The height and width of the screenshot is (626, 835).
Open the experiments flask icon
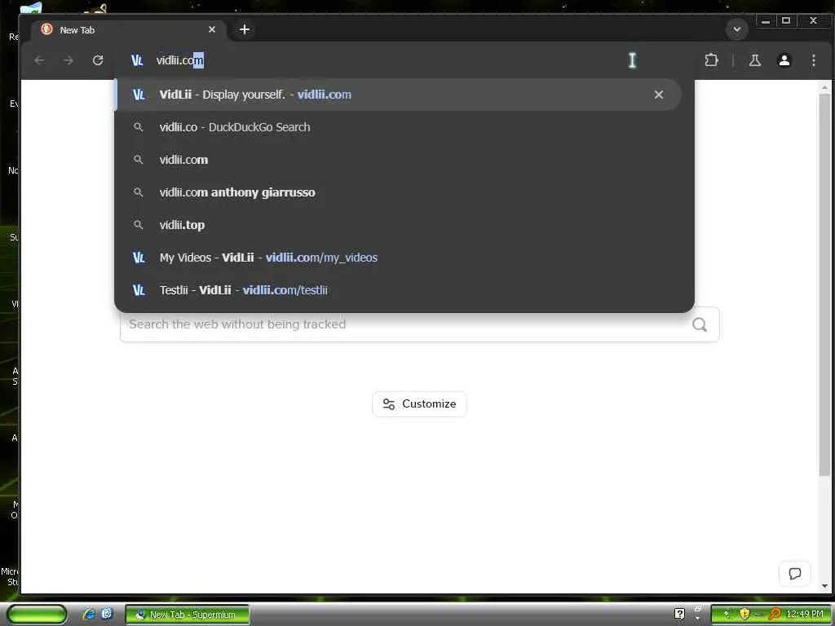pyautogui.click(x=754, y=60)
